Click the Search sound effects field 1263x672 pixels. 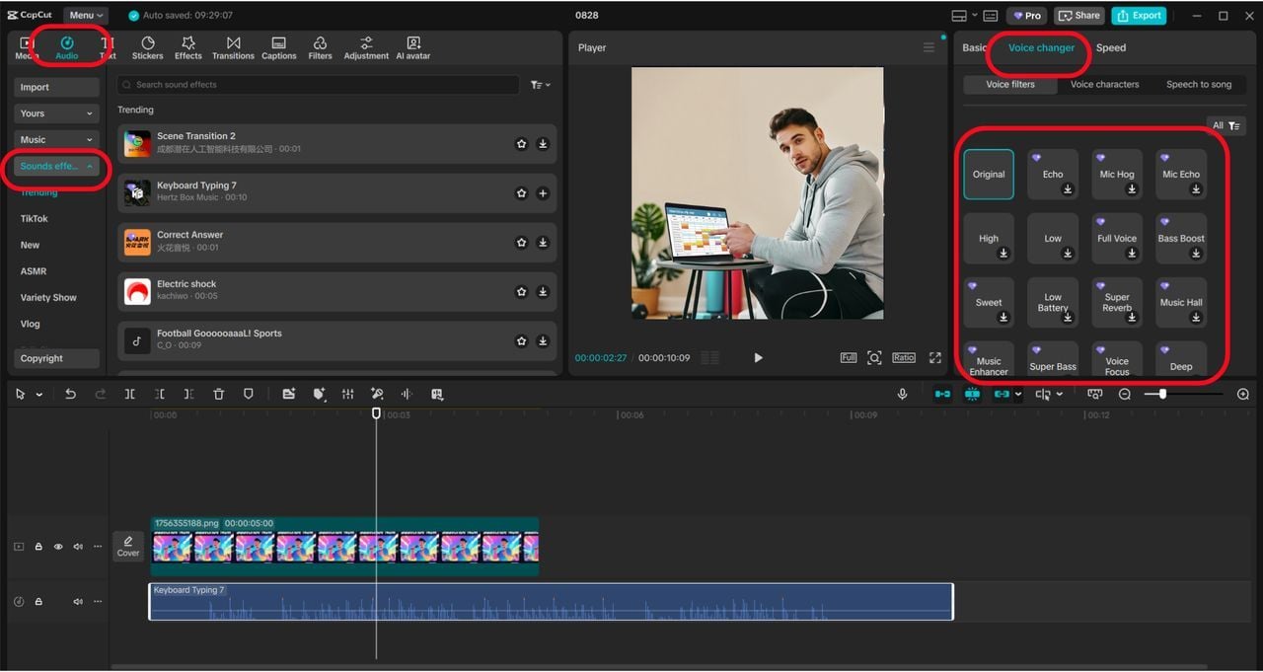point(318,85)
